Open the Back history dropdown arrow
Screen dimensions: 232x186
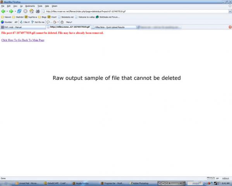7,11
